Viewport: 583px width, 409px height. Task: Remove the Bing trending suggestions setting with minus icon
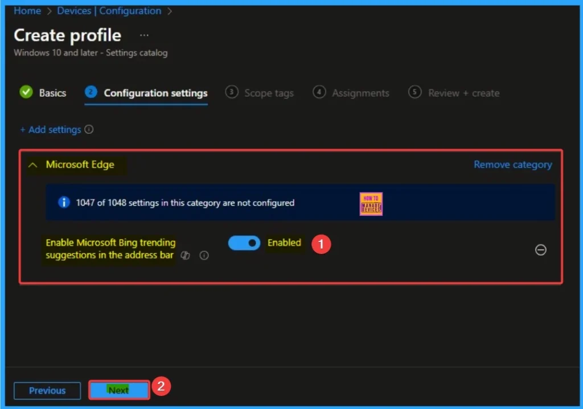[x=541, y=250]
